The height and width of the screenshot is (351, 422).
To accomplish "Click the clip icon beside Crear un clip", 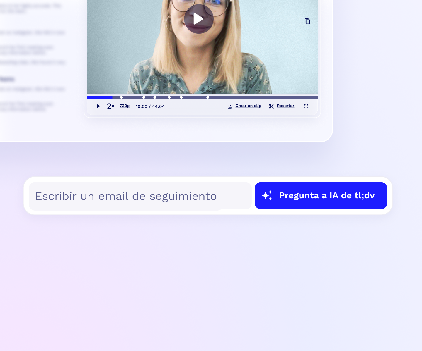I will pos(230,106).
